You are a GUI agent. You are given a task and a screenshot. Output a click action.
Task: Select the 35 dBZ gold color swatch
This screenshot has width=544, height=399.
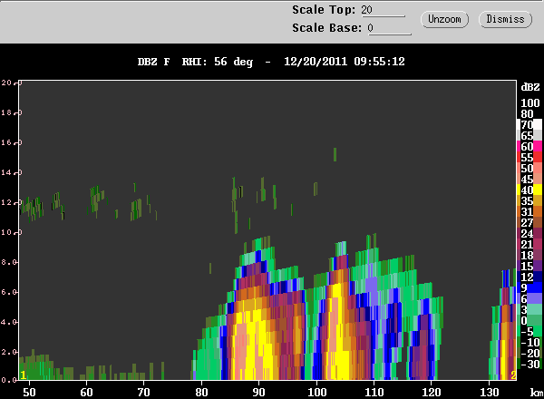point(538,200)
